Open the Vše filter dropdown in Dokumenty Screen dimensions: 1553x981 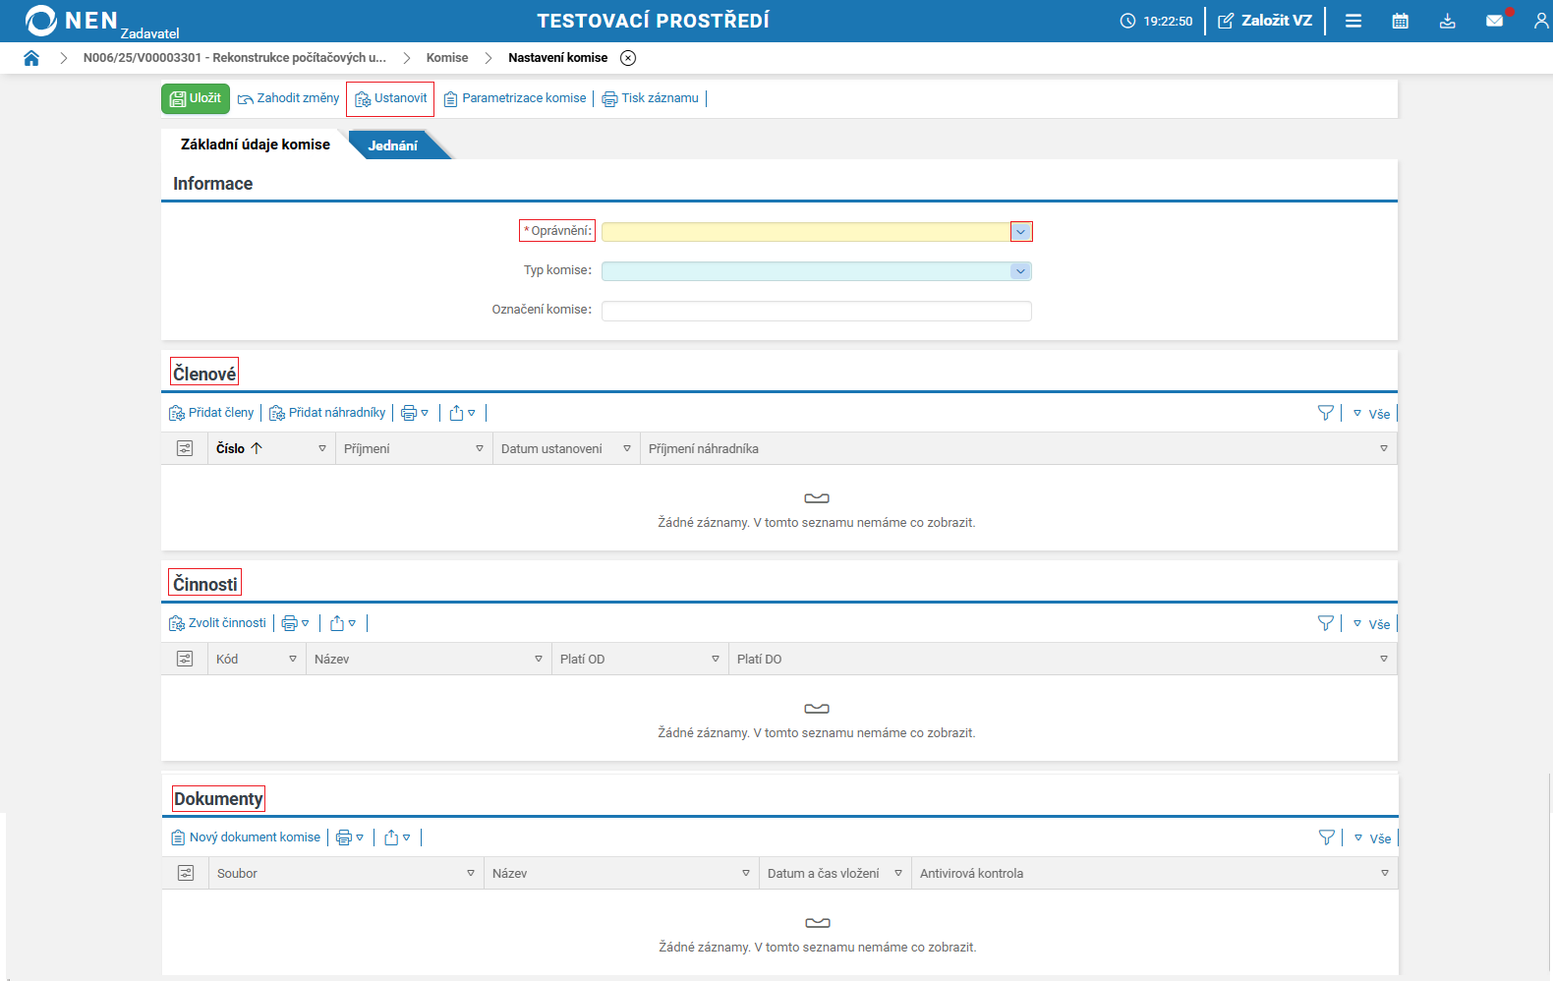(1372, 838)
